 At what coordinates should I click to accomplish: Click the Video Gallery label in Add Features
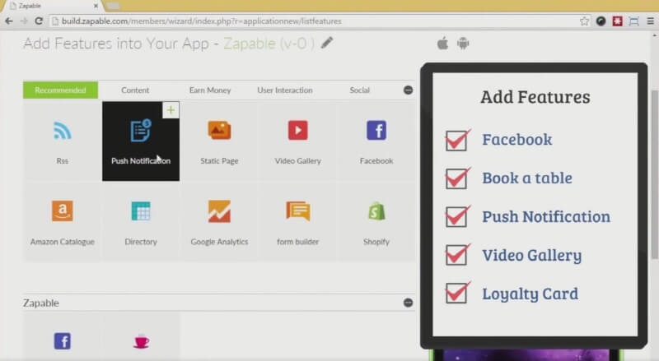coord(531,255)
